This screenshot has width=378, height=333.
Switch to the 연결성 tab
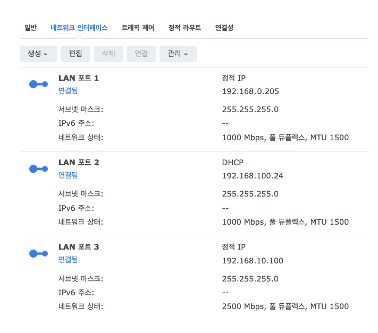click(x=224, y=28)
